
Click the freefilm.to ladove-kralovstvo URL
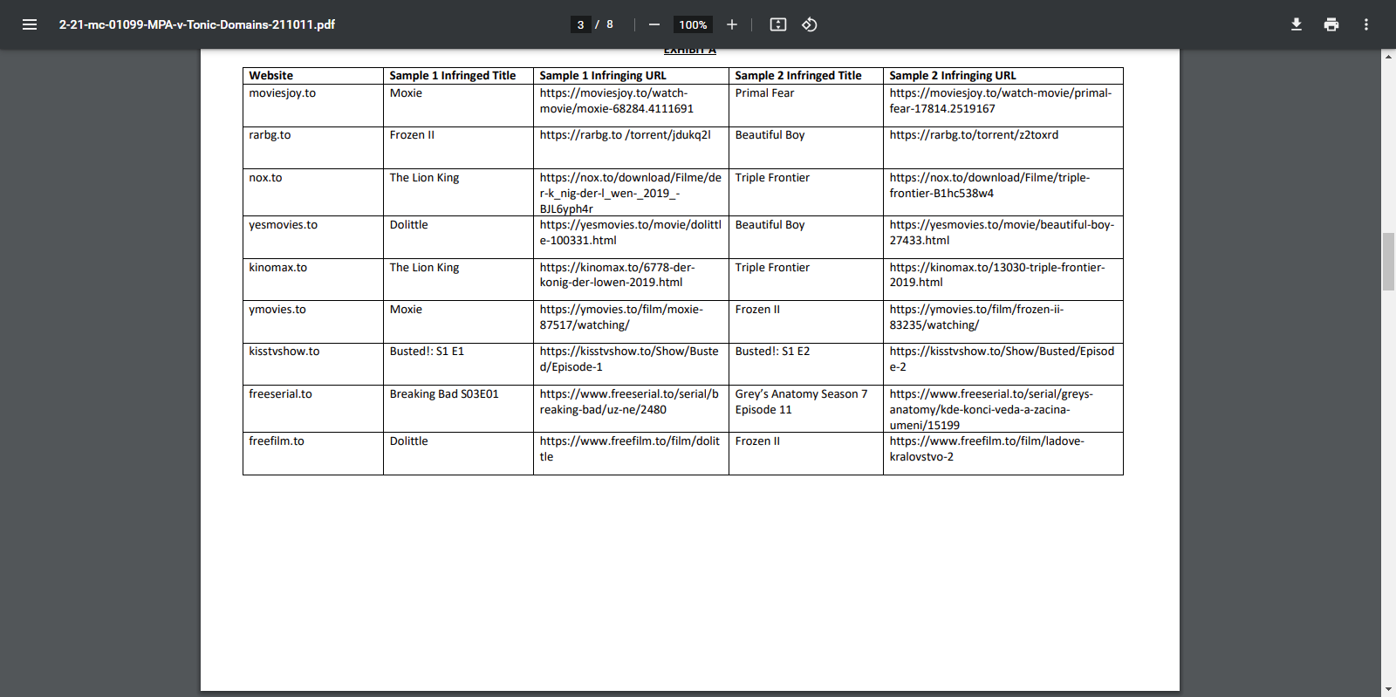click(986, 449)
